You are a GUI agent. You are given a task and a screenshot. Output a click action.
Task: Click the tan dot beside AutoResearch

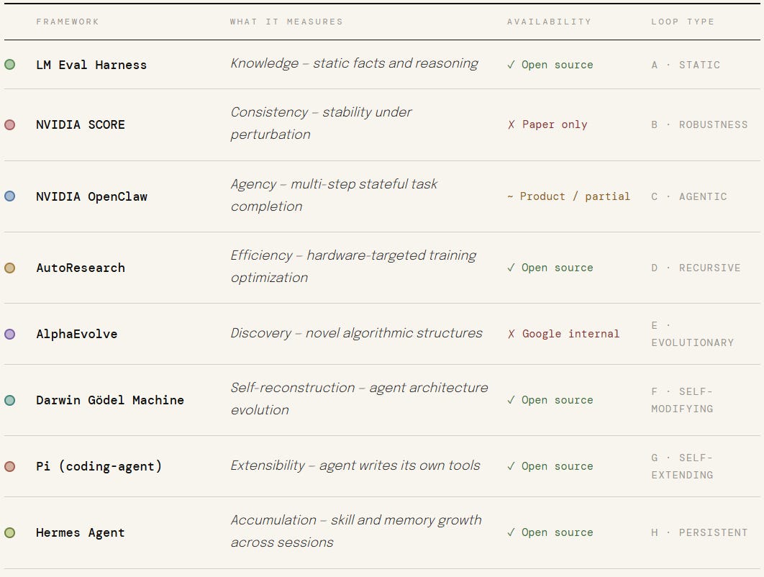[x=10, y=268]
